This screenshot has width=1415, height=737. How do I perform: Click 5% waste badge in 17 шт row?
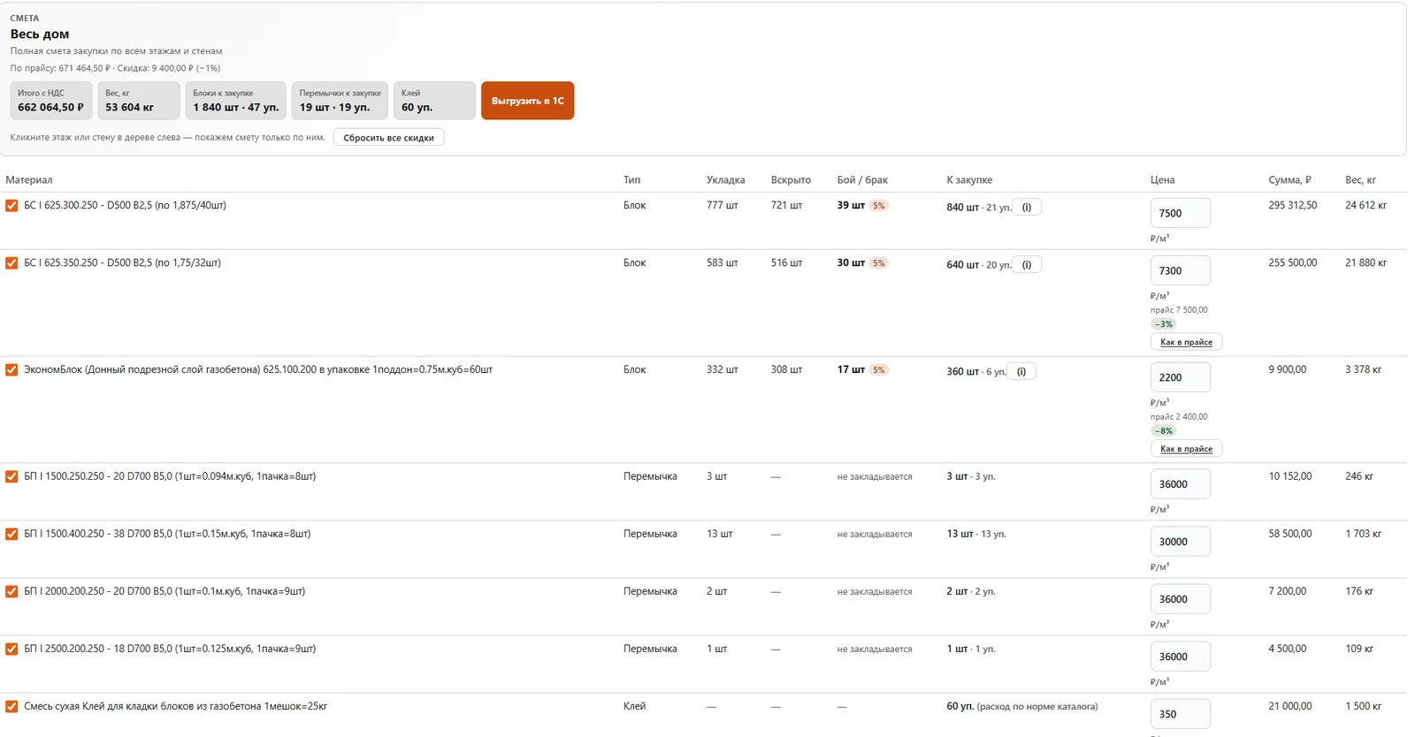[878, 370]
